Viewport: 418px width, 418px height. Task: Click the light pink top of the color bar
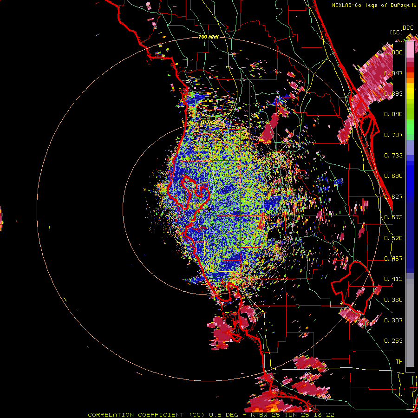pyautogui.click(x=410, y=49)
